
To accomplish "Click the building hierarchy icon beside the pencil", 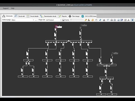I will (x=89, y=20).
